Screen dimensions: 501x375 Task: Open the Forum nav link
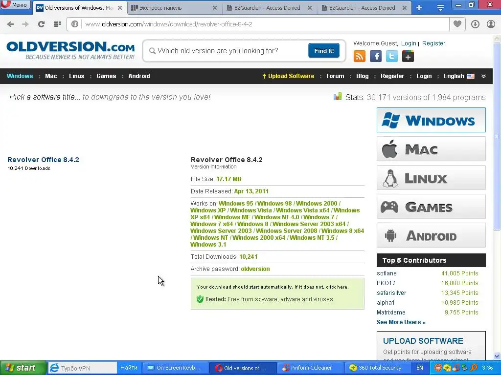click(x=335, y=76)
